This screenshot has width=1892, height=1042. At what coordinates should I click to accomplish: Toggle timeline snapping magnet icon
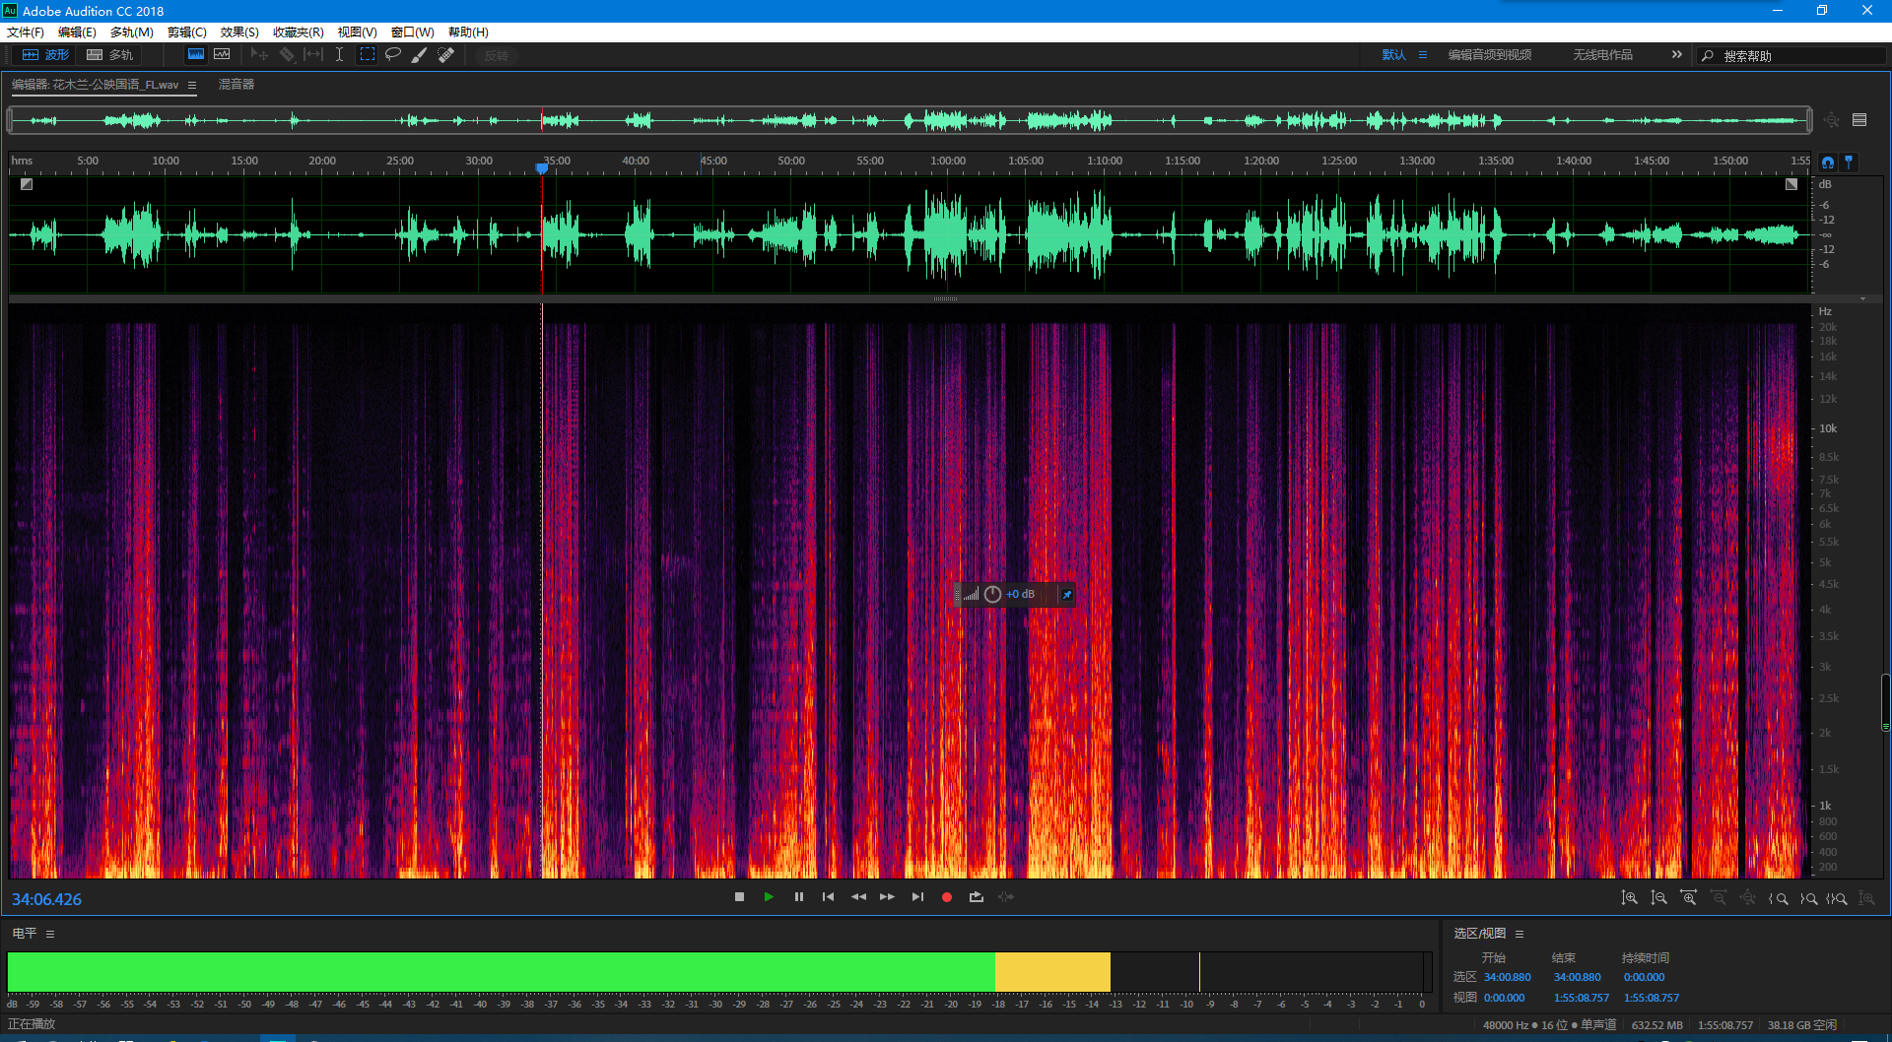click(x=1828, y=162)
